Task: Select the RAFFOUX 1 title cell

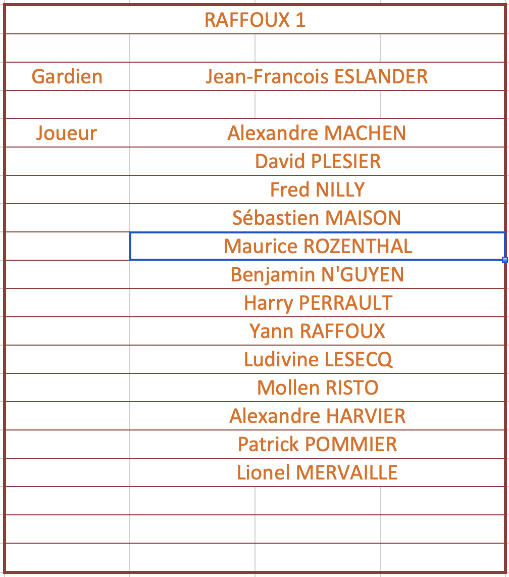Action: [255, 20]
